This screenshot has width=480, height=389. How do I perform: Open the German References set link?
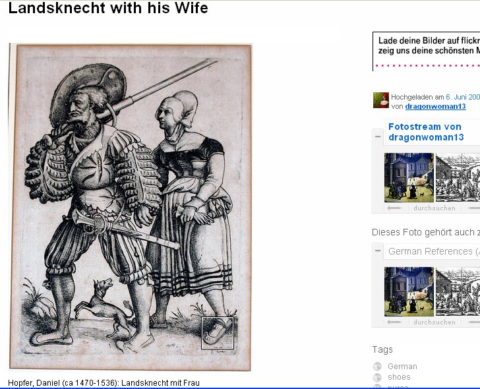(x=433, y=251)
